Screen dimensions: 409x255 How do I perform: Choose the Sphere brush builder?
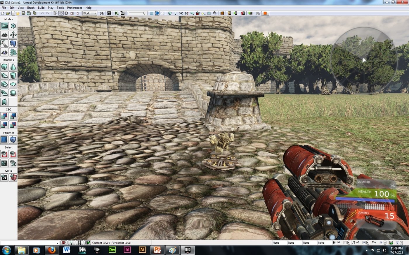[x=13, y=93]
